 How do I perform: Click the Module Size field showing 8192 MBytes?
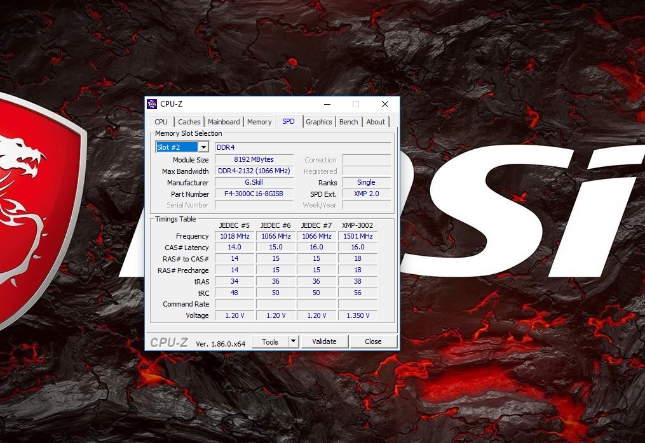tap(254, 159)
